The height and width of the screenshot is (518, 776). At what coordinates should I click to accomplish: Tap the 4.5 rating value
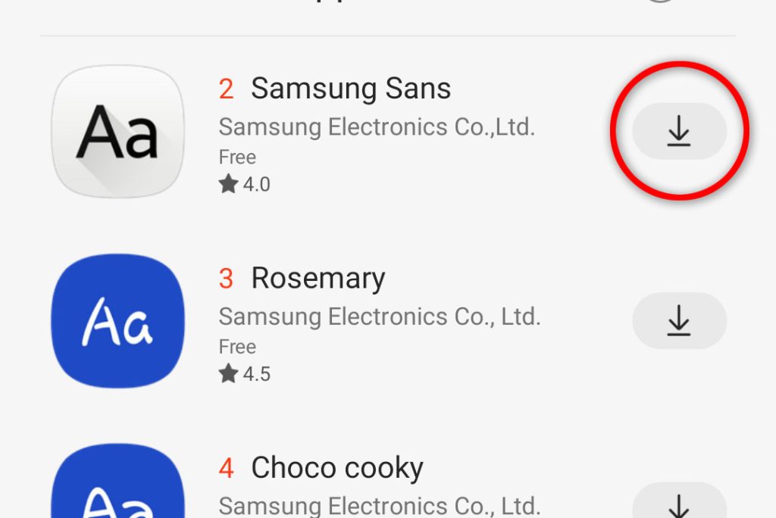point(256,374)
